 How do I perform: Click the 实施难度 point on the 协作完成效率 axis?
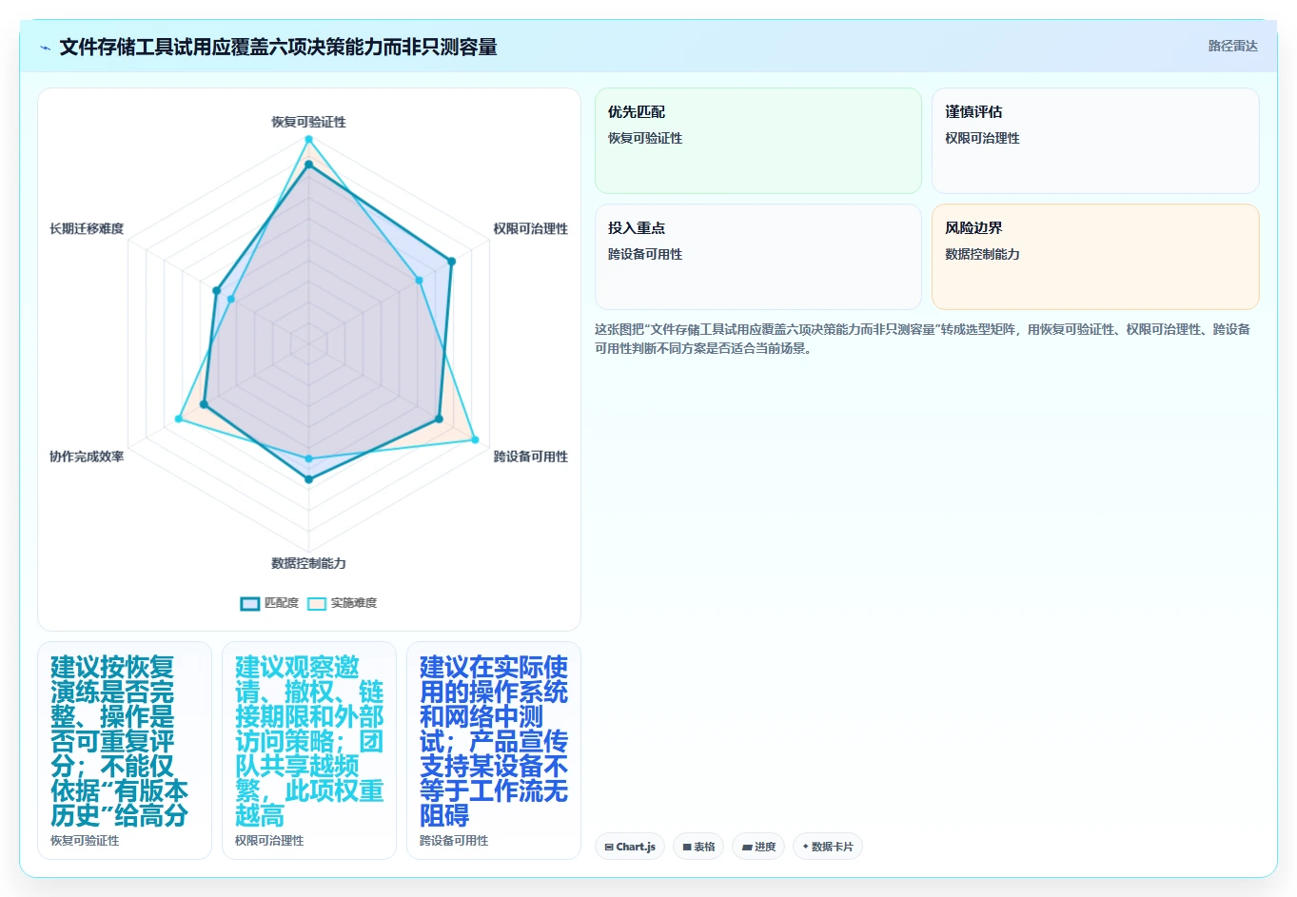[179, 419]
